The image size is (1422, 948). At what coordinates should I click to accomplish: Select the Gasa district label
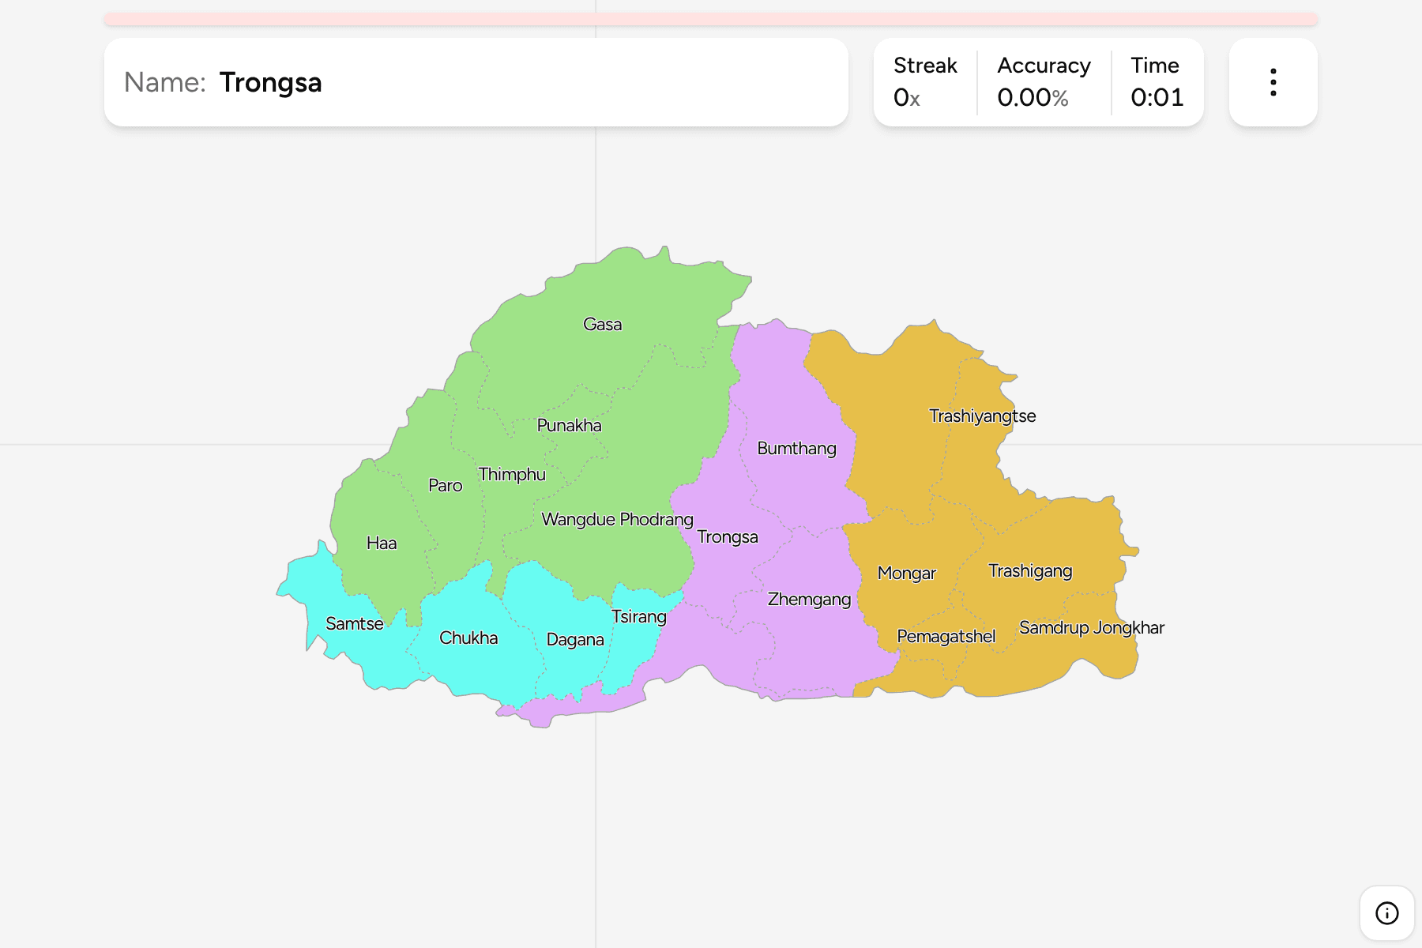(602, 325)
